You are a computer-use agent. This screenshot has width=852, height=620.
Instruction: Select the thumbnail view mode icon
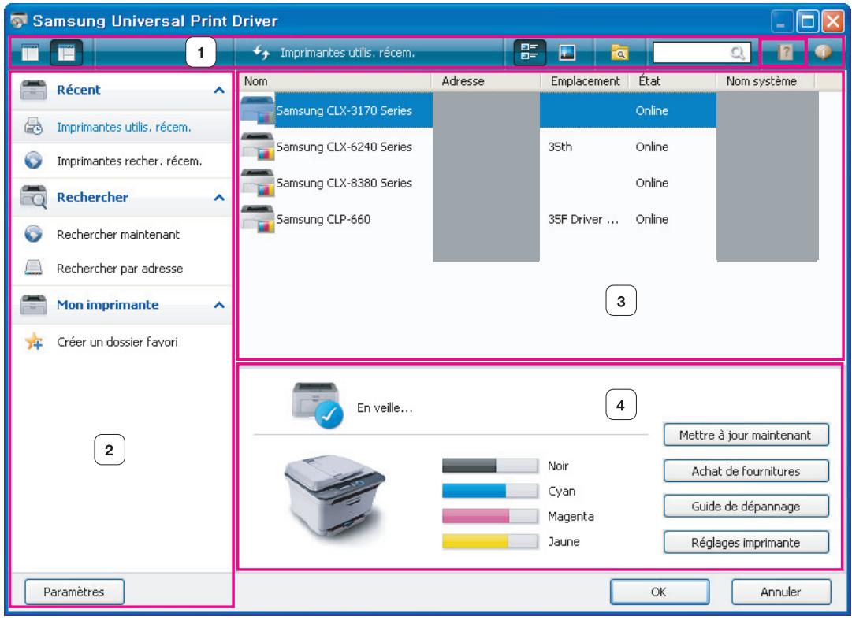pyautogui.click(x=567, y=53)
